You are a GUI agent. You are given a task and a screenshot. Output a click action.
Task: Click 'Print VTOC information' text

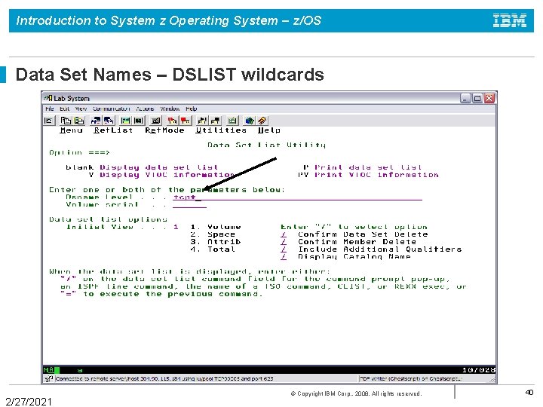pyautogui.click(x=377, y=175)
